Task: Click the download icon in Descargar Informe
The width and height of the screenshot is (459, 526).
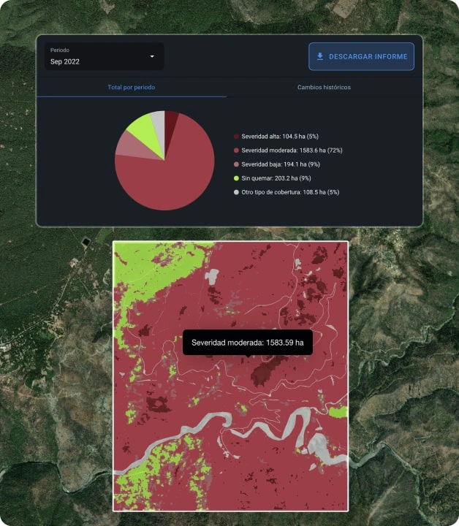Action: click(320, 56)
